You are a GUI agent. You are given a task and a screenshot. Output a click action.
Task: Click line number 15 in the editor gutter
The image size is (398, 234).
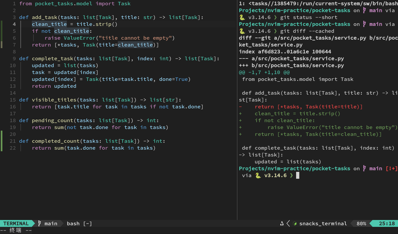[13, 100]
